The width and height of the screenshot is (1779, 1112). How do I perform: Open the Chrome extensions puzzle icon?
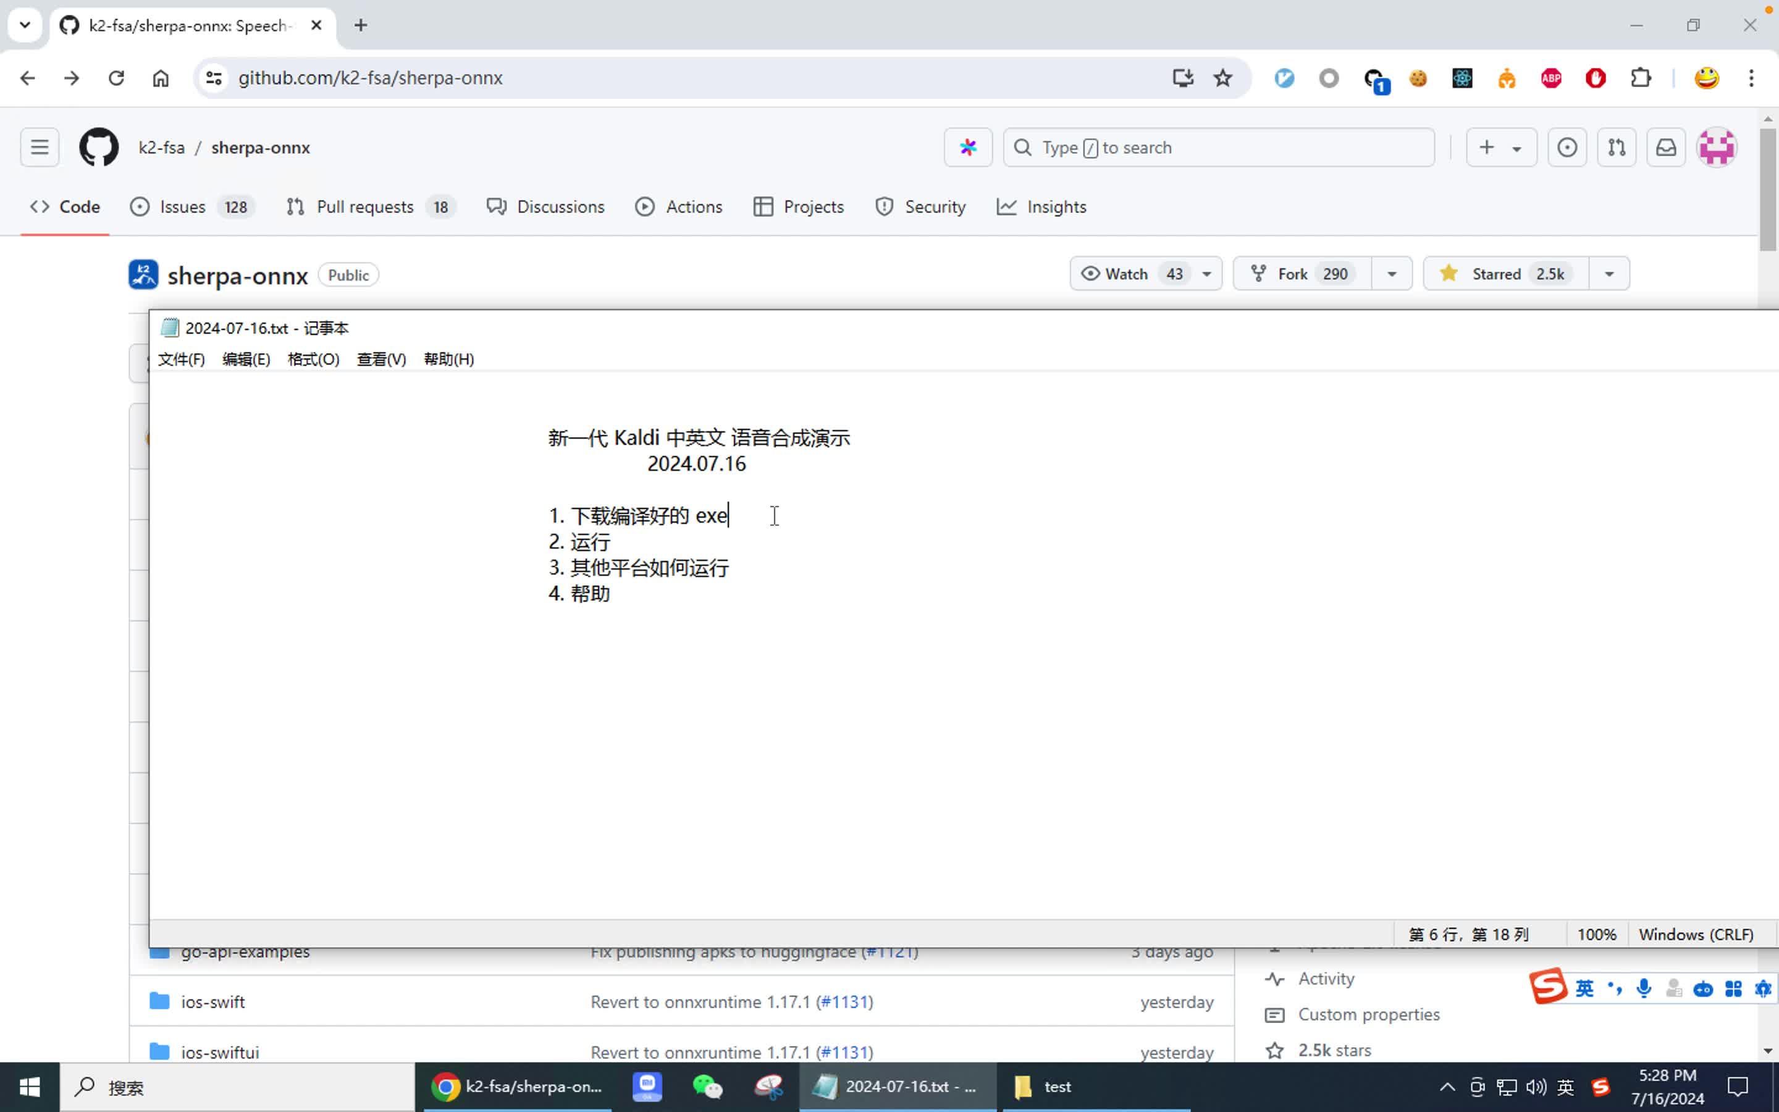1641,77
